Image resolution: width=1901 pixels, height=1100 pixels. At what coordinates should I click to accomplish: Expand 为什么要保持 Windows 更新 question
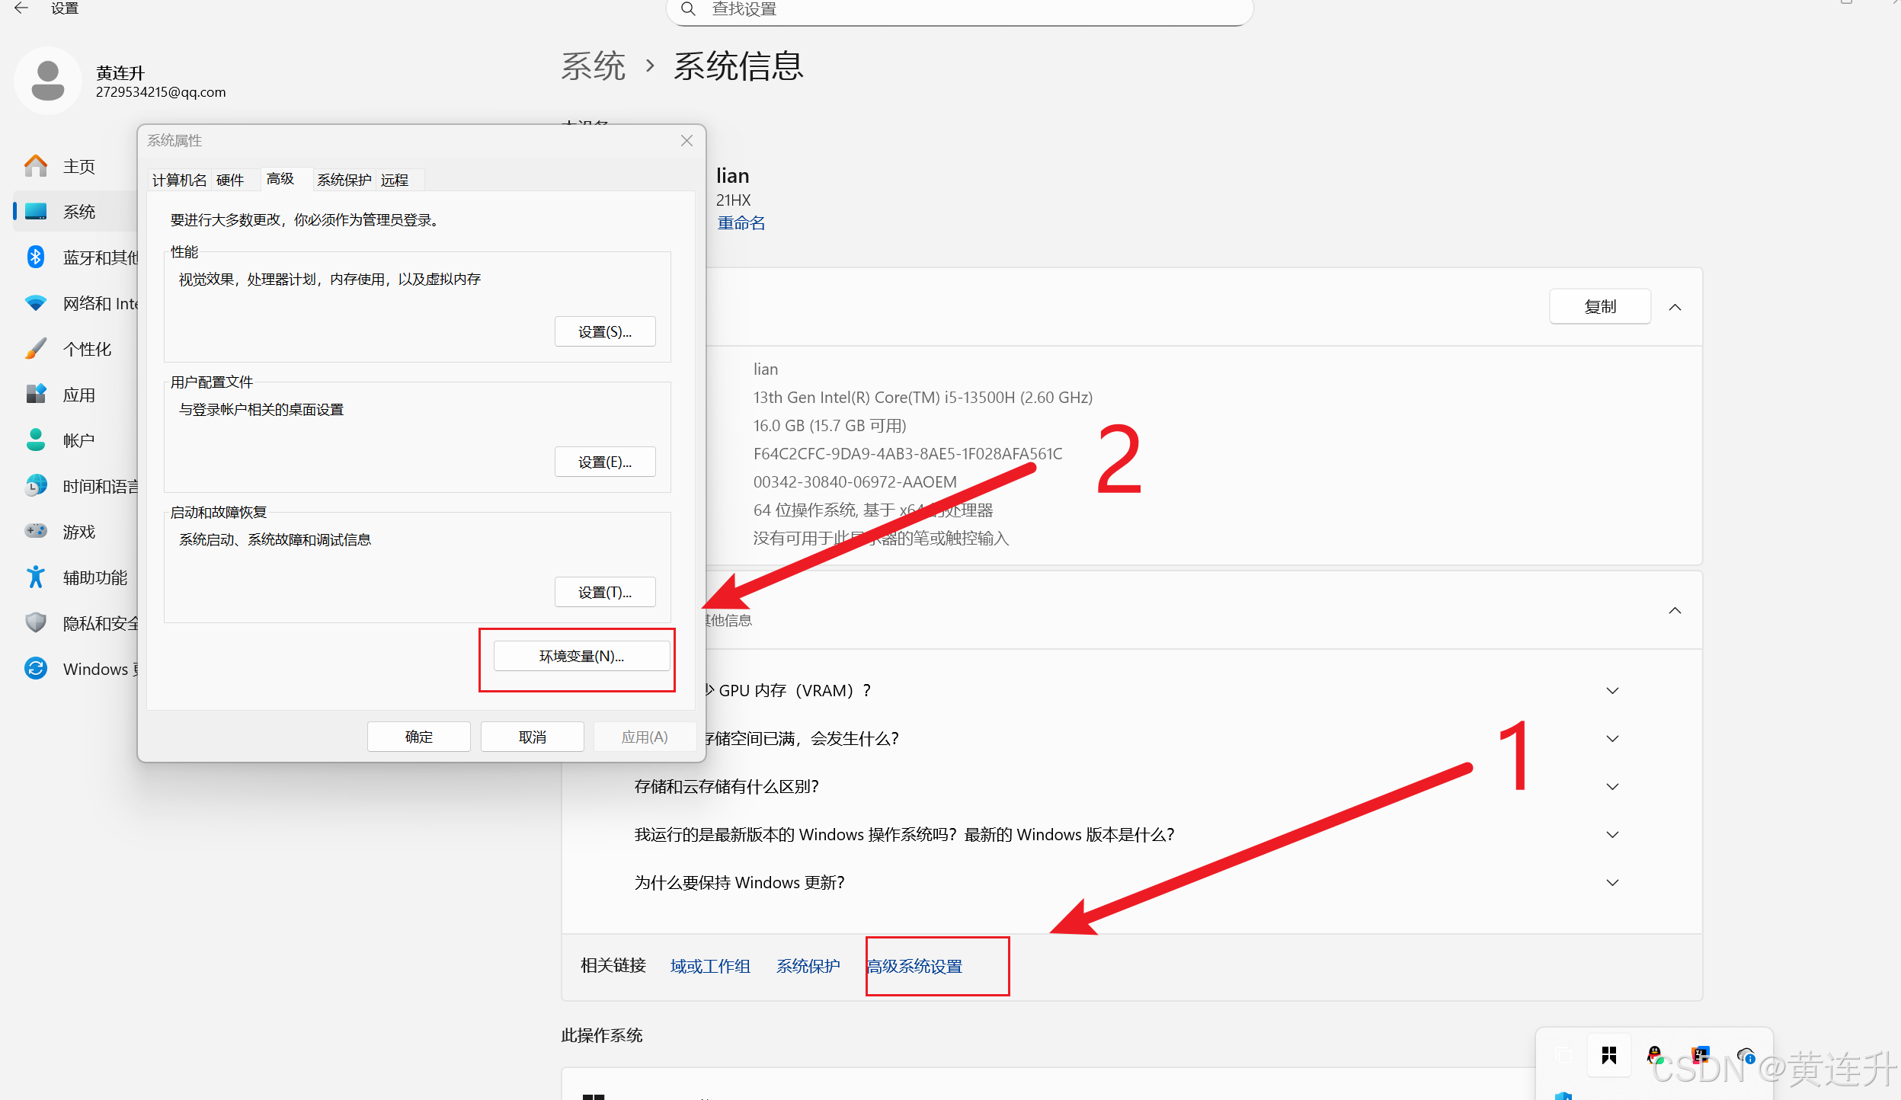pyautogui.click(x=1612, y=883)
